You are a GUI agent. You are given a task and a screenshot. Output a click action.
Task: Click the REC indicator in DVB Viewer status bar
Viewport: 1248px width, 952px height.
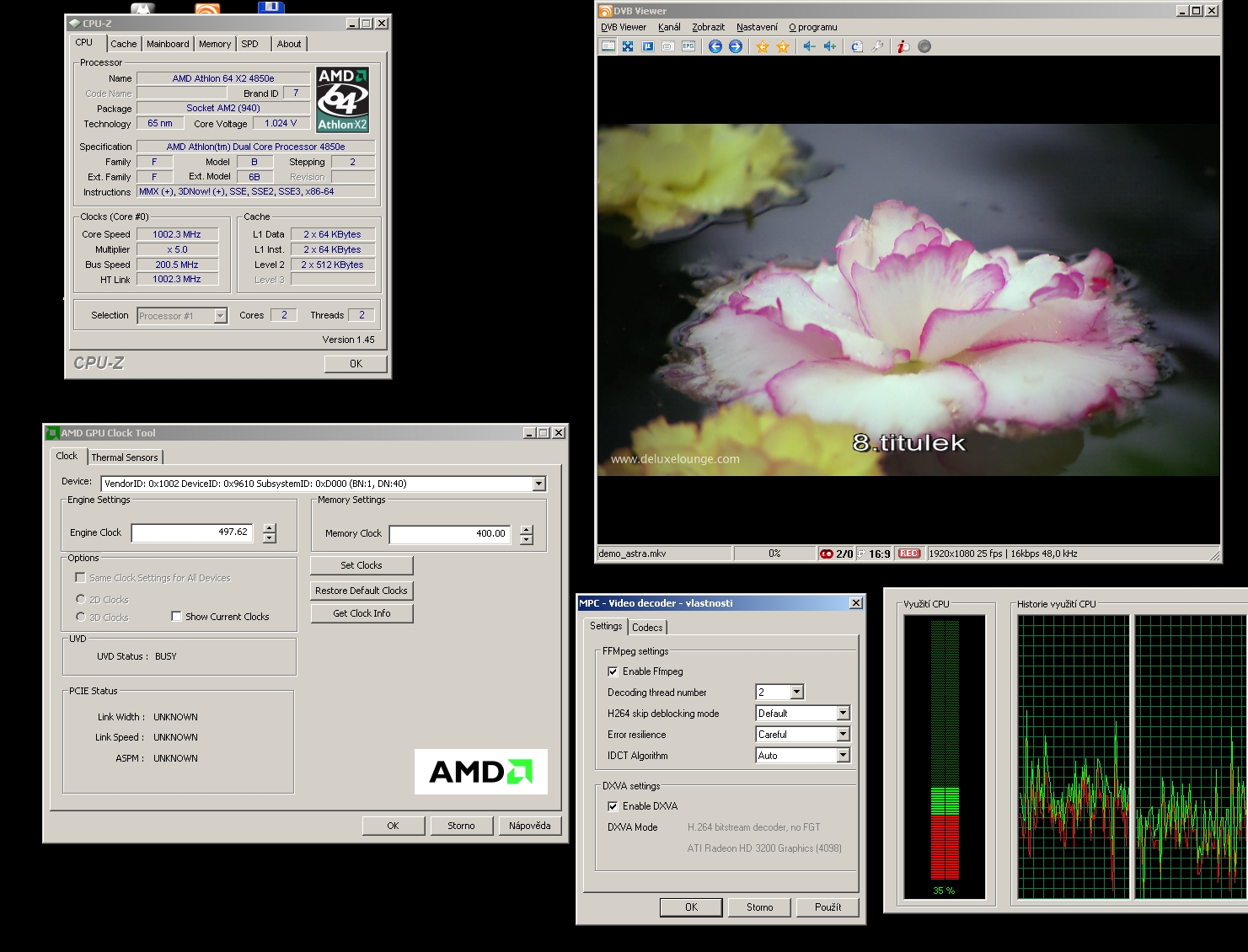tap(909, 554)
